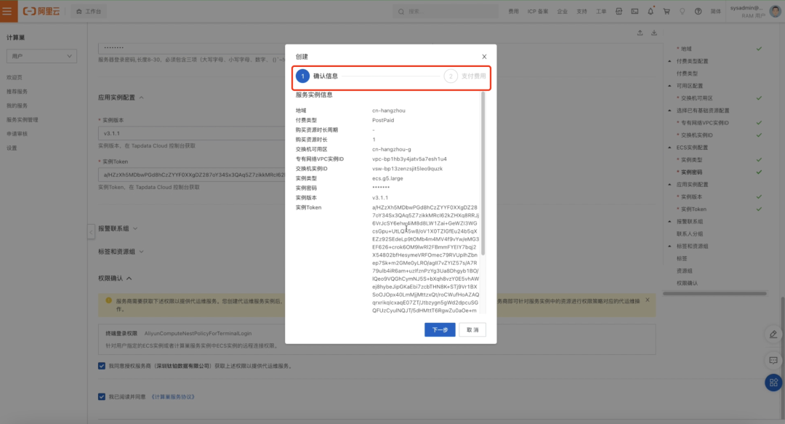
Task: Click the search magnifier icon in header
Action: coord(401,12)
